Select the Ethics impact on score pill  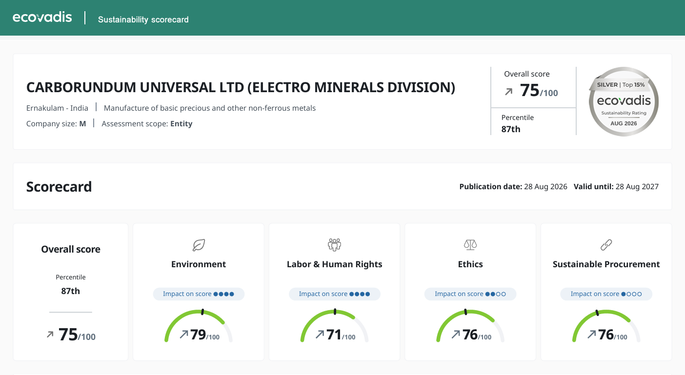(470, 294)
